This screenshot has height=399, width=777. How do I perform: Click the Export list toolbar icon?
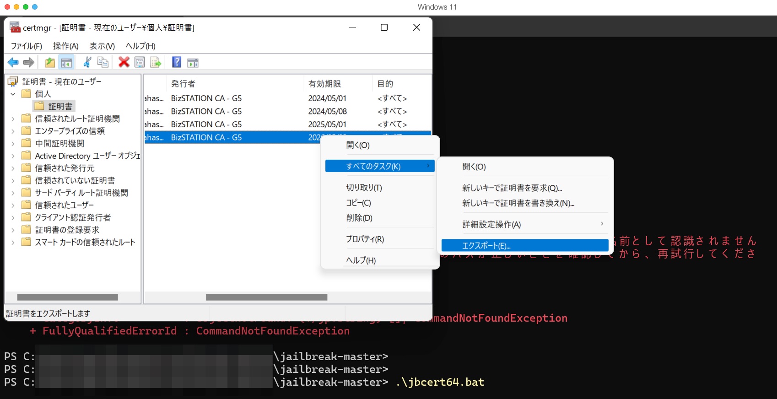pos(156,62)
